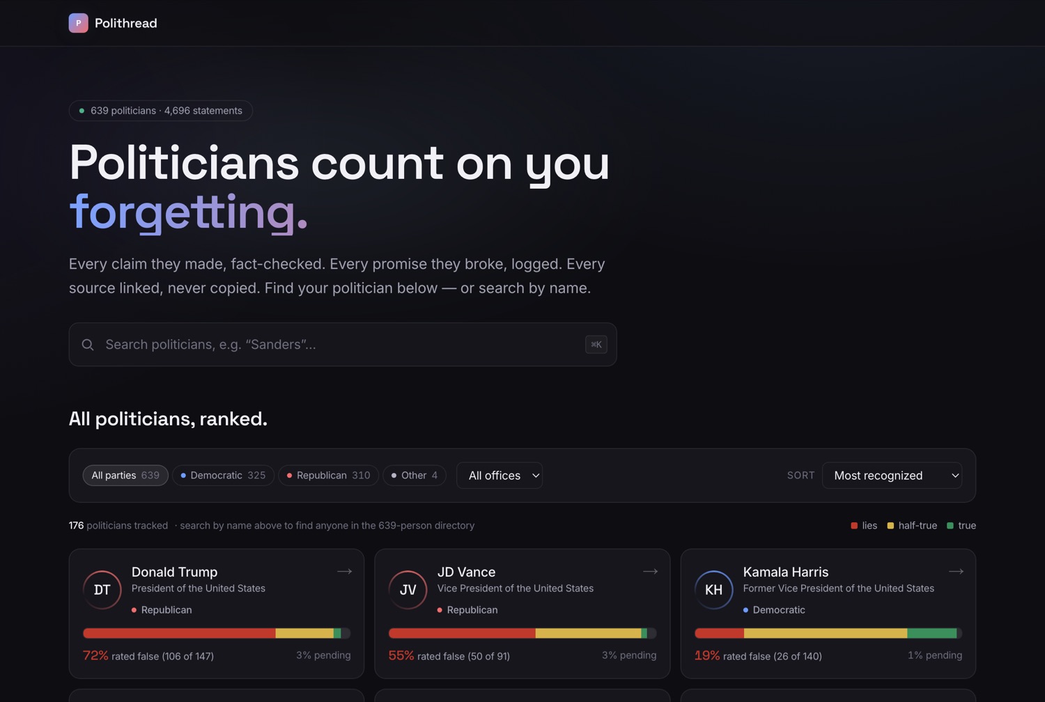Open the Polithread home link text
This screenshot has height=702, width=1045.
tap(125, 23)
